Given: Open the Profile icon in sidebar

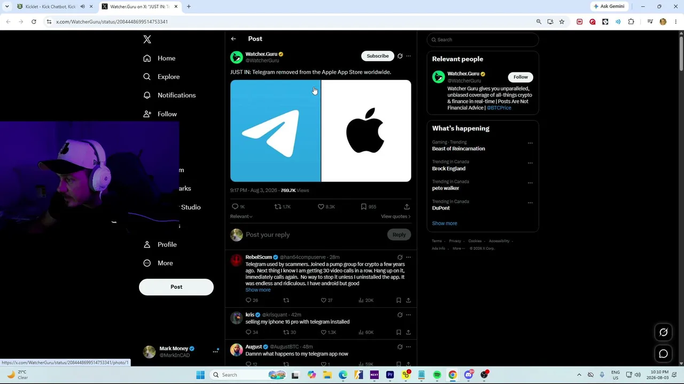Looking at the screenshot, I should tap(147, 245).
